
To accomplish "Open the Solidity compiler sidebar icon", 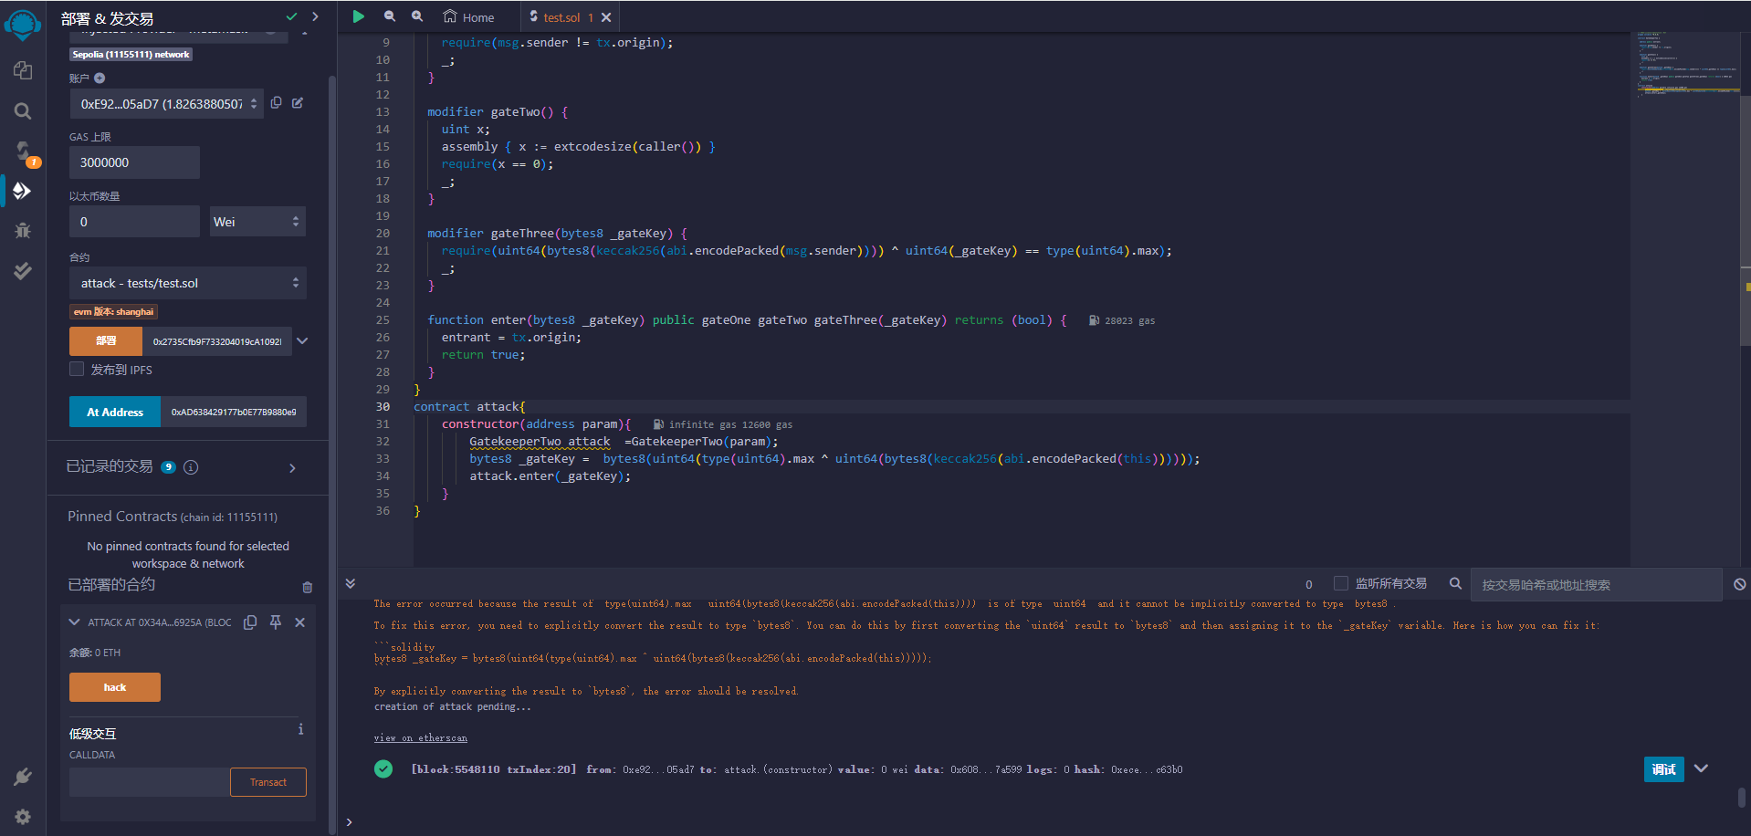I will tap(23, 151).
